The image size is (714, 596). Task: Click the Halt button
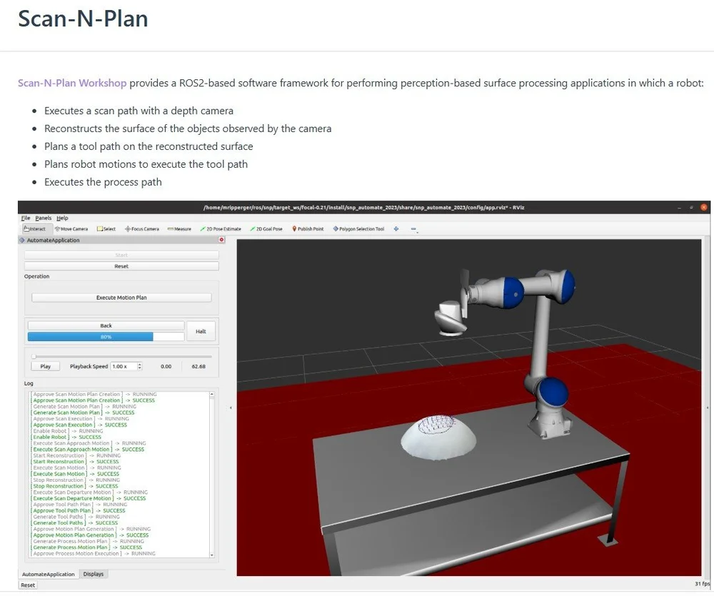point(201,331)
